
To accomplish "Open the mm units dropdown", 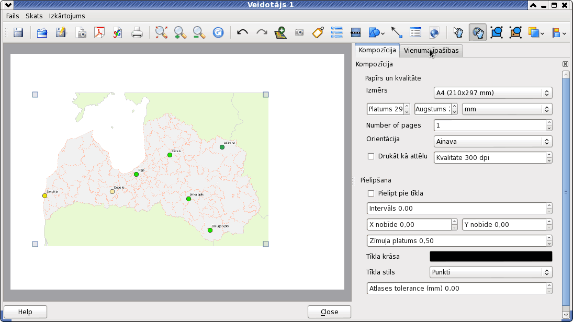I will click(x=507, y=109).
